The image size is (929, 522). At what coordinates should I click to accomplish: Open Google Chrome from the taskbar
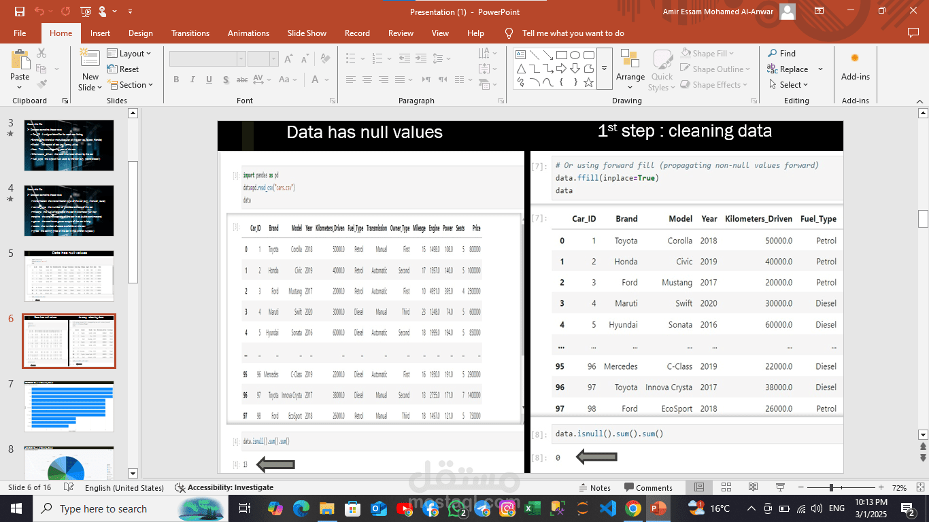tap(633, 508)
